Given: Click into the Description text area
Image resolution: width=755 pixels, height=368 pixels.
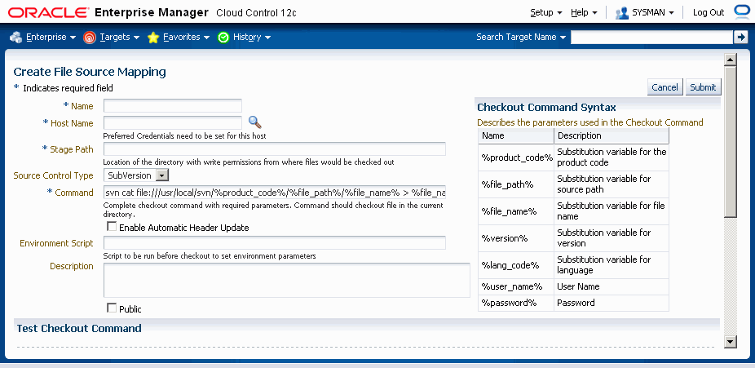Looking at the screenshot, I should [x=286, y=280].
